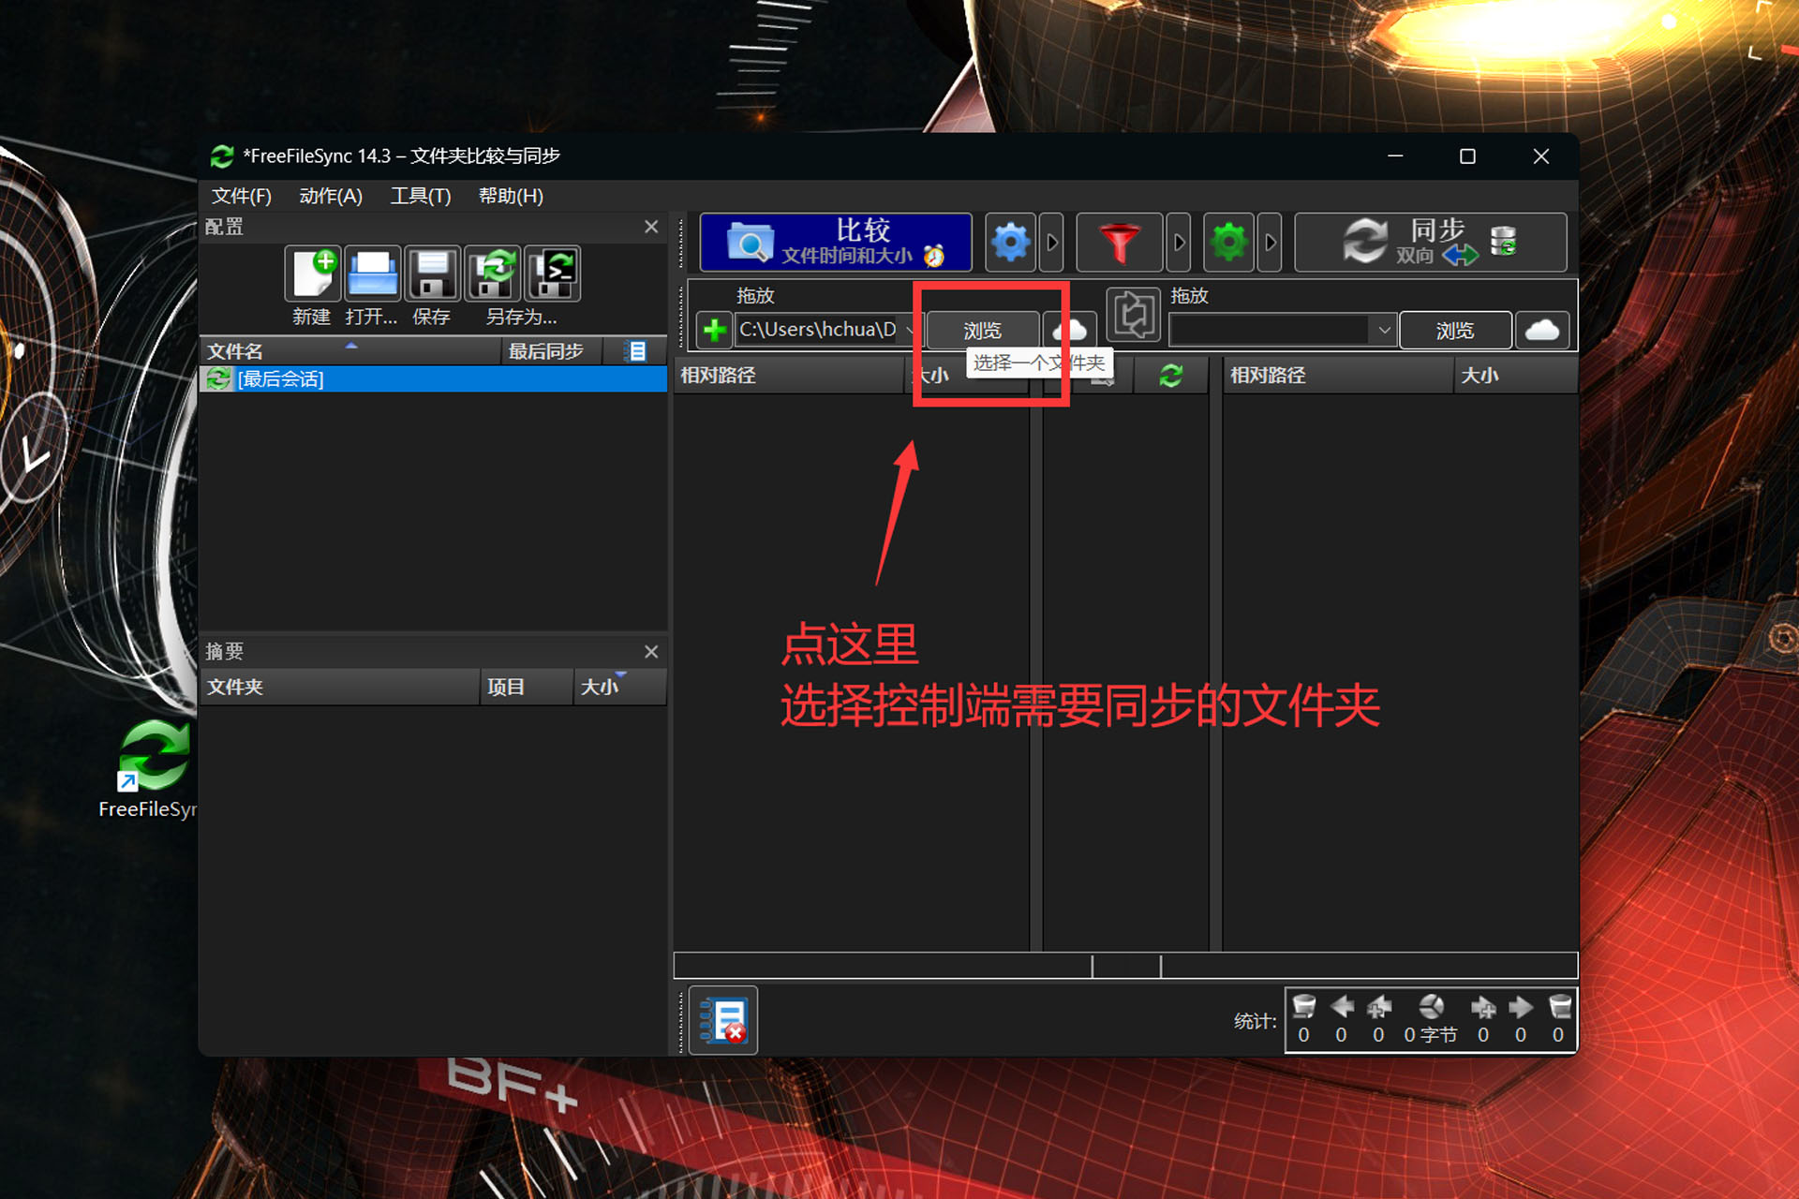
Task: Save configuration (保存)
Action: 432,274
